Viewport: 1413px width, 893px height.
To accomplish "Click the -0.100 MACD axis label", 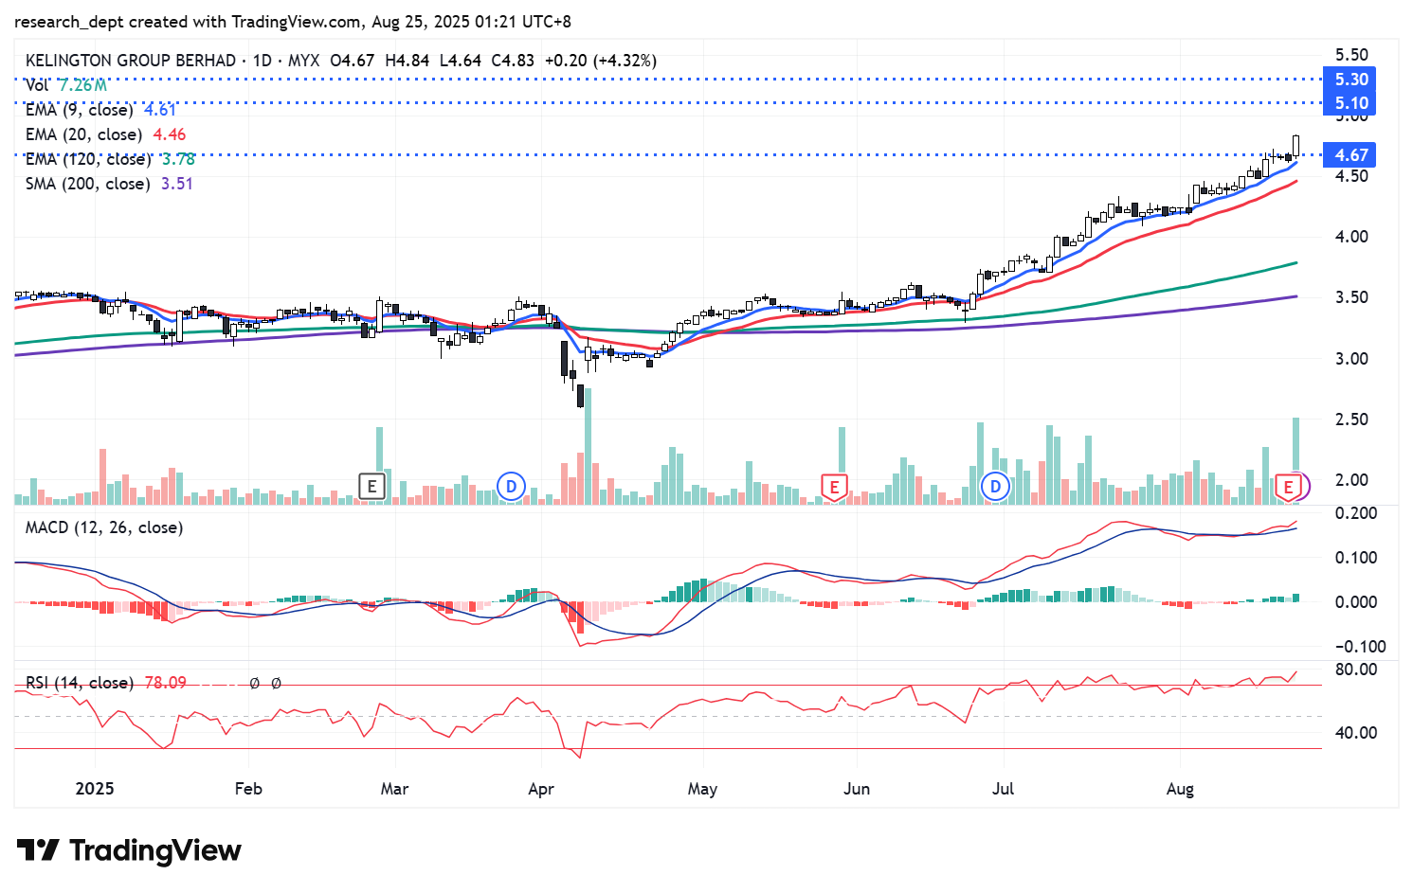I will [x=1359, y=647].
